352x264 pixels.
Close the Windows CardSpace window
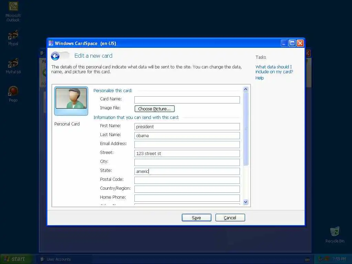[x=300, y=43]
